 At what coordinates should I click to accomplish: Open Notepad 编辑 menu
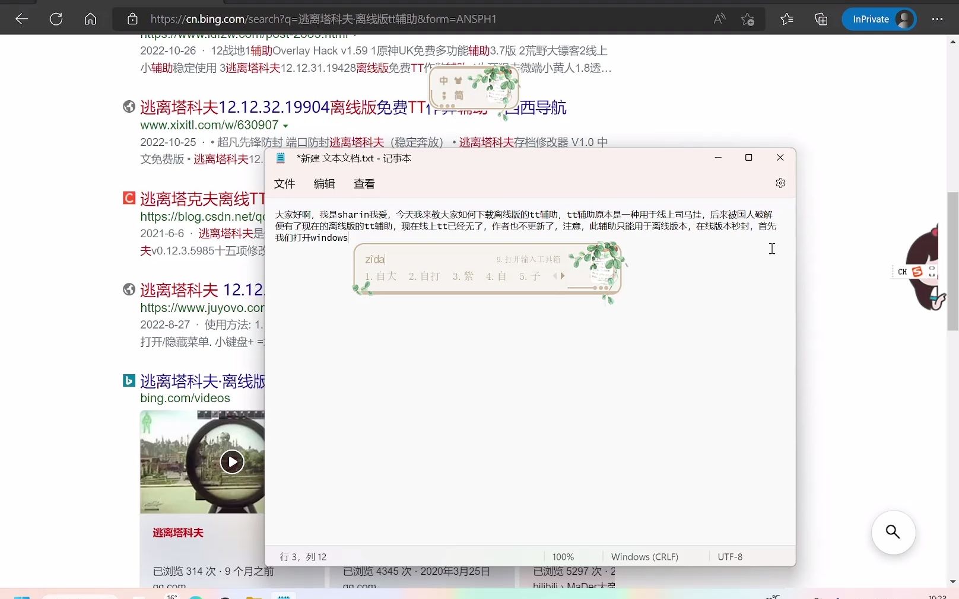tap(324, 184)
